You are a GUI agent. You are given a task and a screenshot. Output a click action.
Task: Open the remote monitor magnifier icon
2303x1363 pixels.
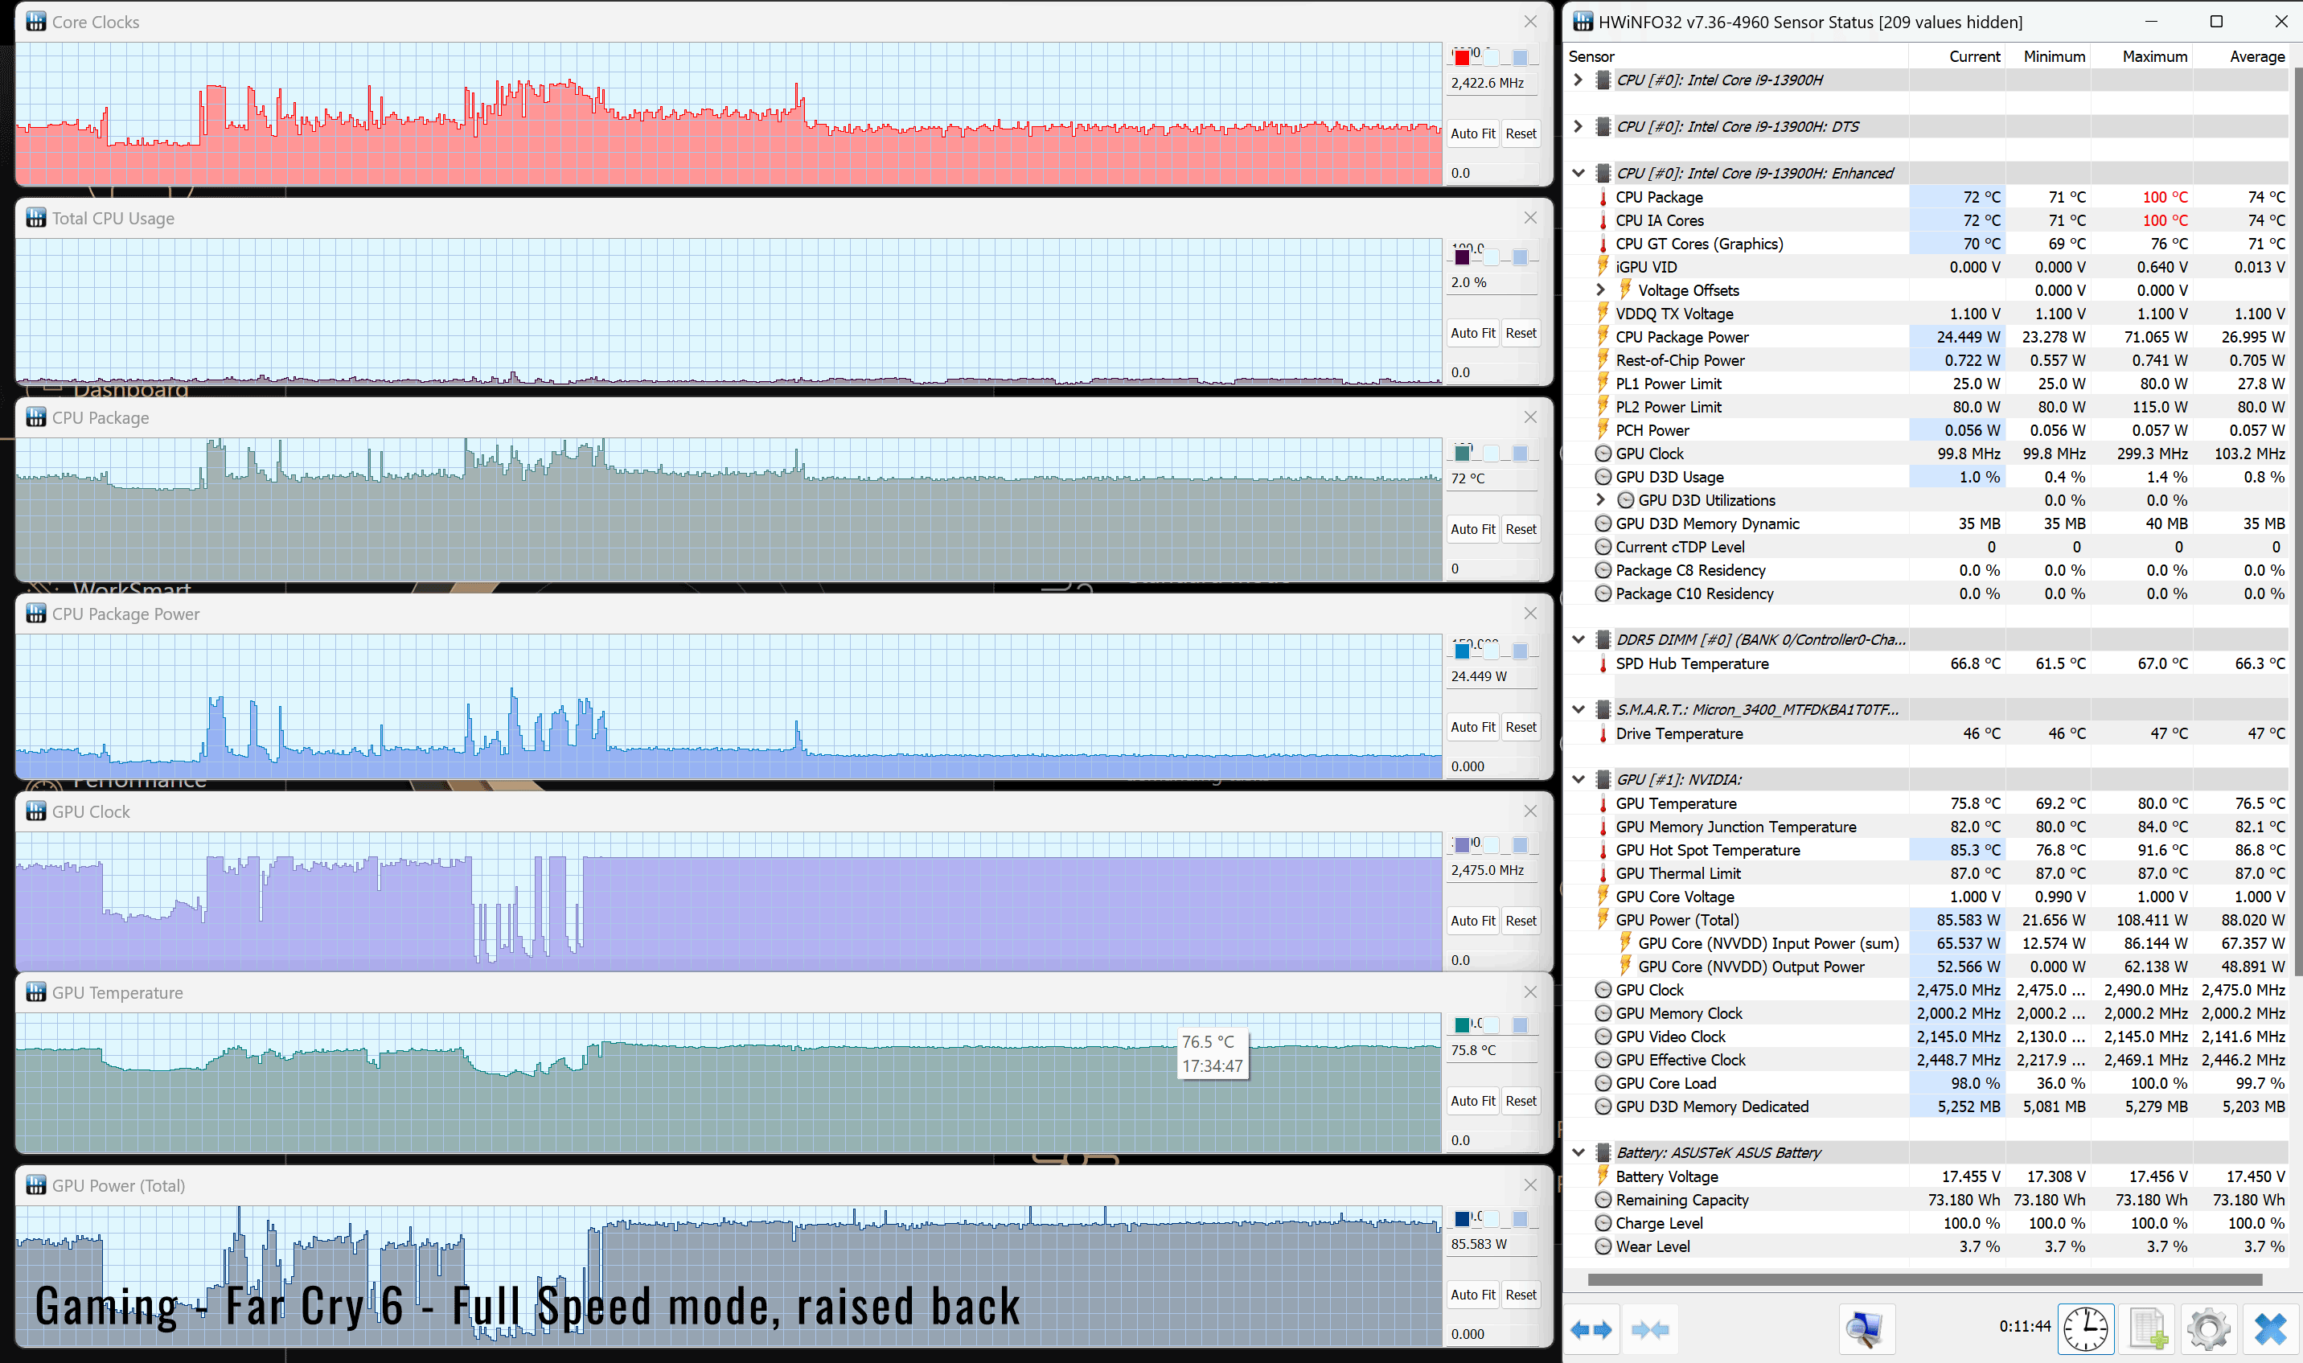tap(1866, 1329)
